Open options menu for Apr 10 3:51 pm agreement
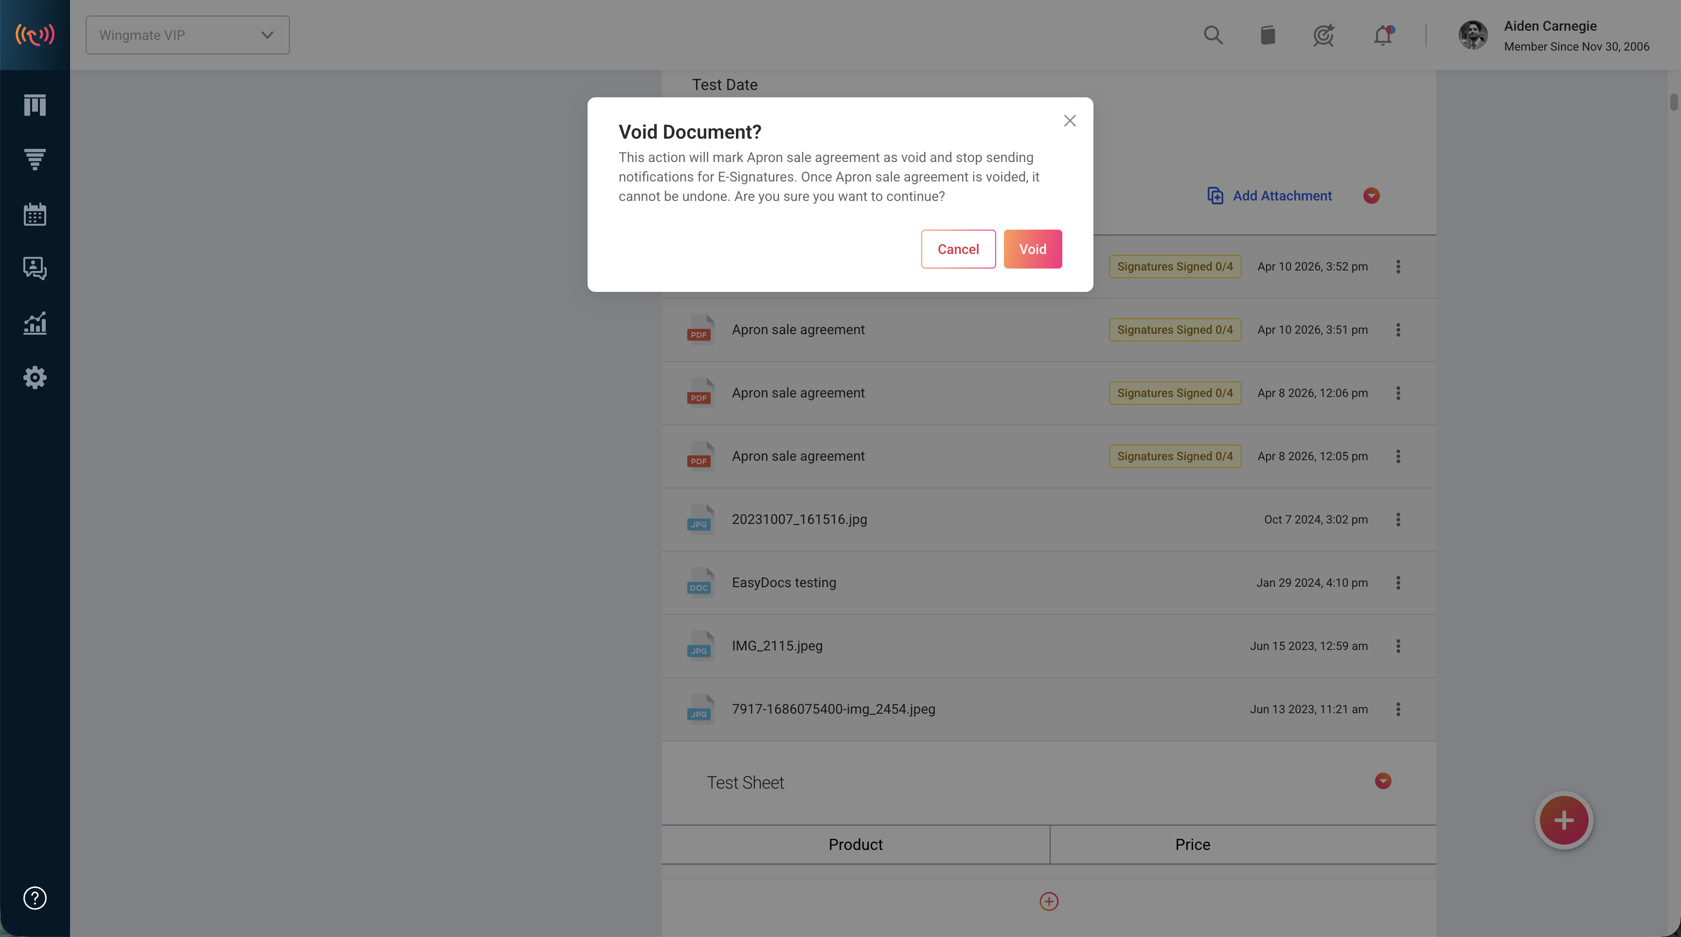Image resolution: width=1681 pixels, height=937 pixels. click(1398, 329)
